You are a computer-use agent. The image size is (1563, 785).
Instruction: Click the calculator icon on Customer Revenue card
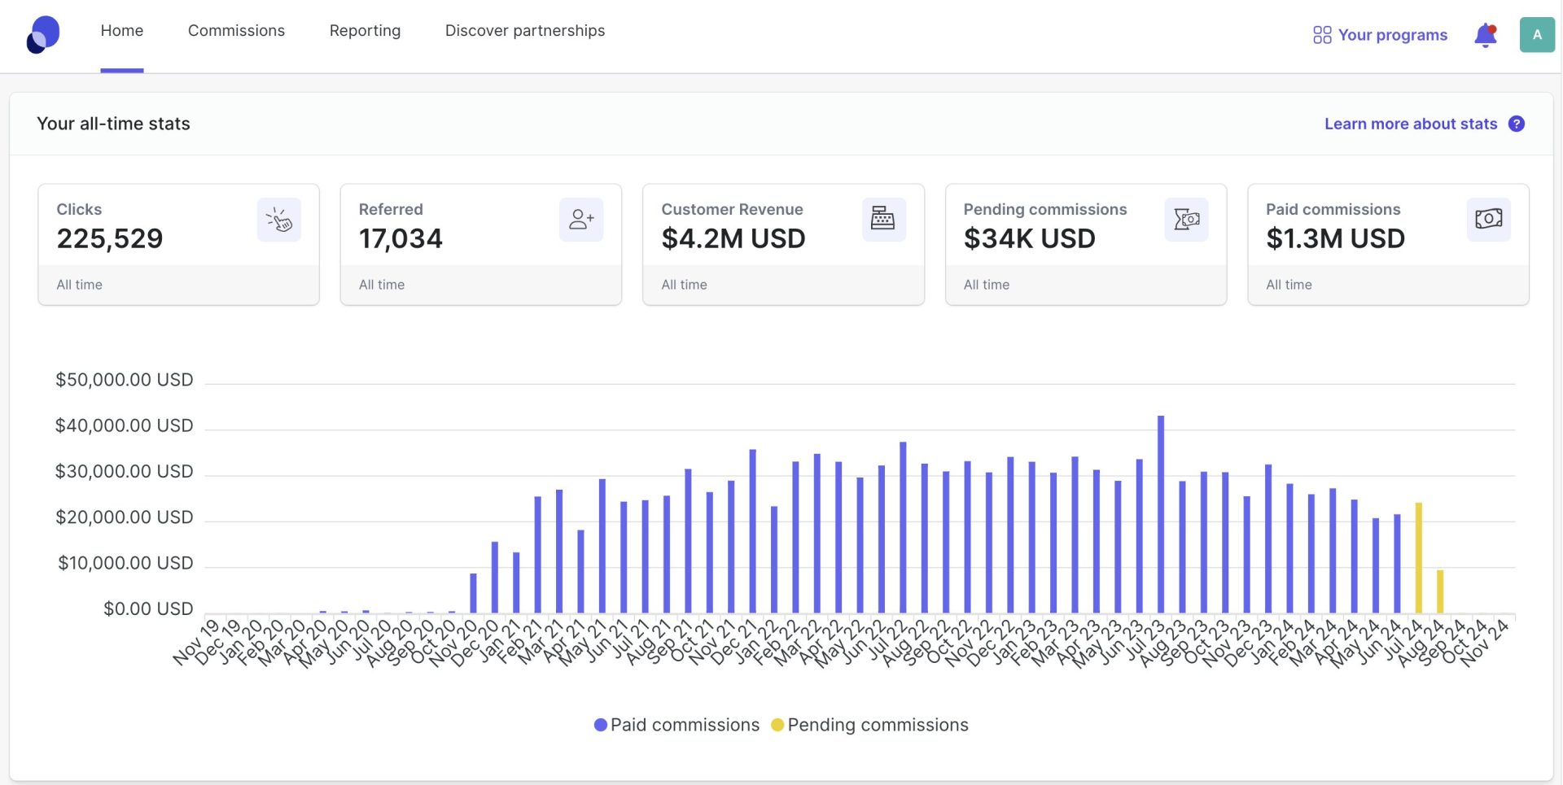click(x=884, y=219)
